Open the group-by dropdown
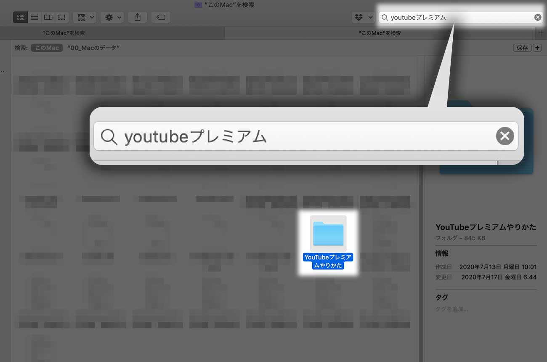 pos(85,17)
